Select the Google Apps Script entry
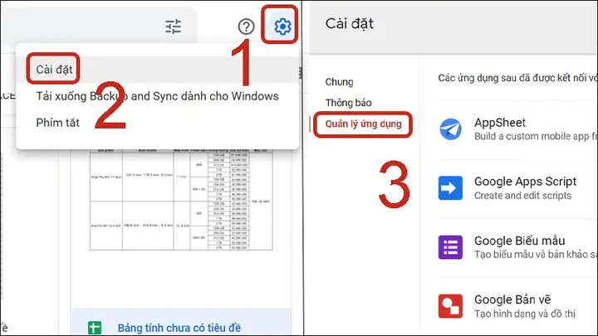Viewport: 598px width, 336px height. click(x=525, y=182)
